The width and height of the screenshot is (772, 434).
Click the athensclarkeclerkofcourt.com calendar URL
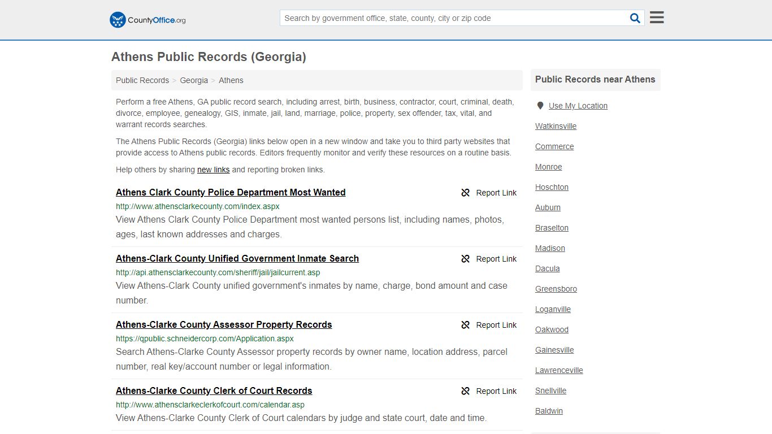click(210, 405)
